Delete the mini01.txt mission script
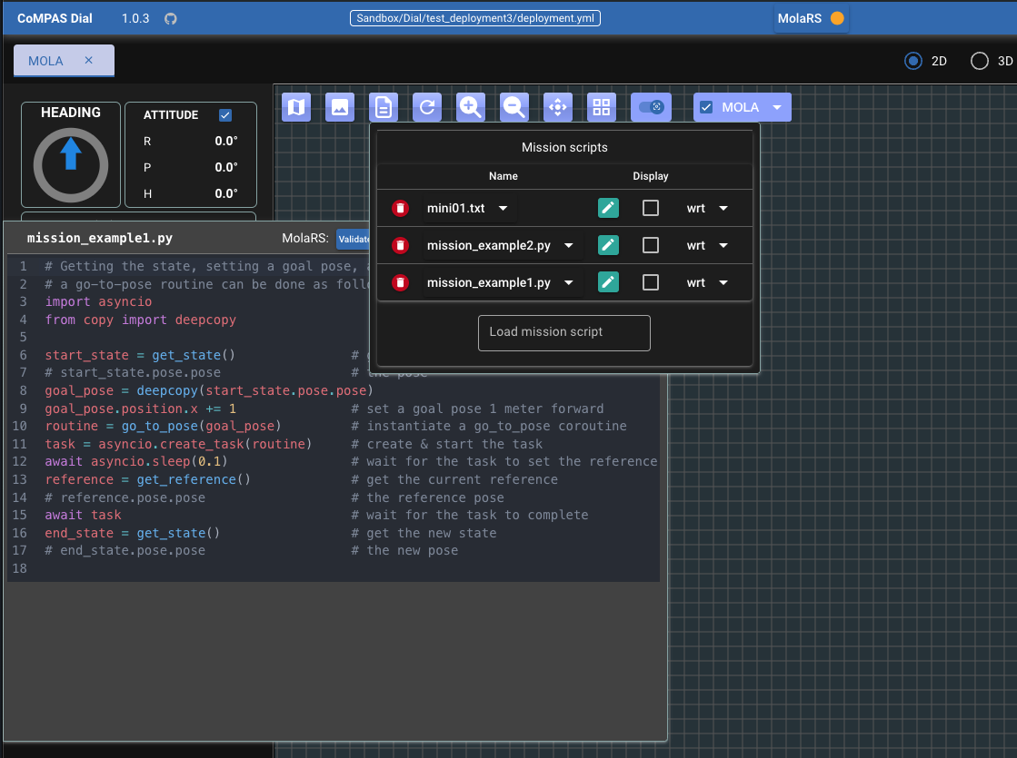This screenshot has width=1017, height=758. pyautogui.click(x=400, y=209)
